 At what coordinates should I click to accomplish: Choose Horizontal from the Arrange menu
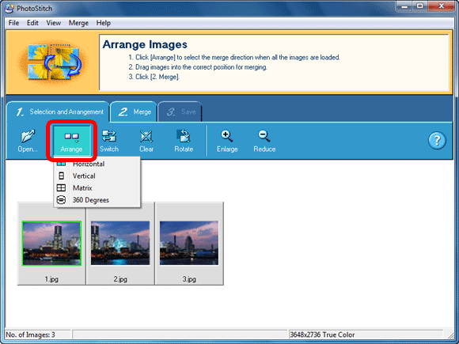pos(97,164)
